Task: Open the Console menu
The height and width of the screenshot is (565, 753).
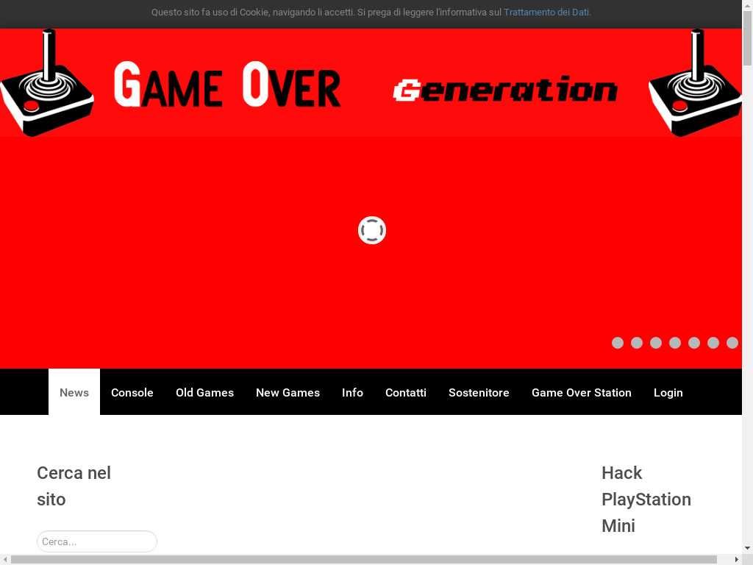Action: 132,392
